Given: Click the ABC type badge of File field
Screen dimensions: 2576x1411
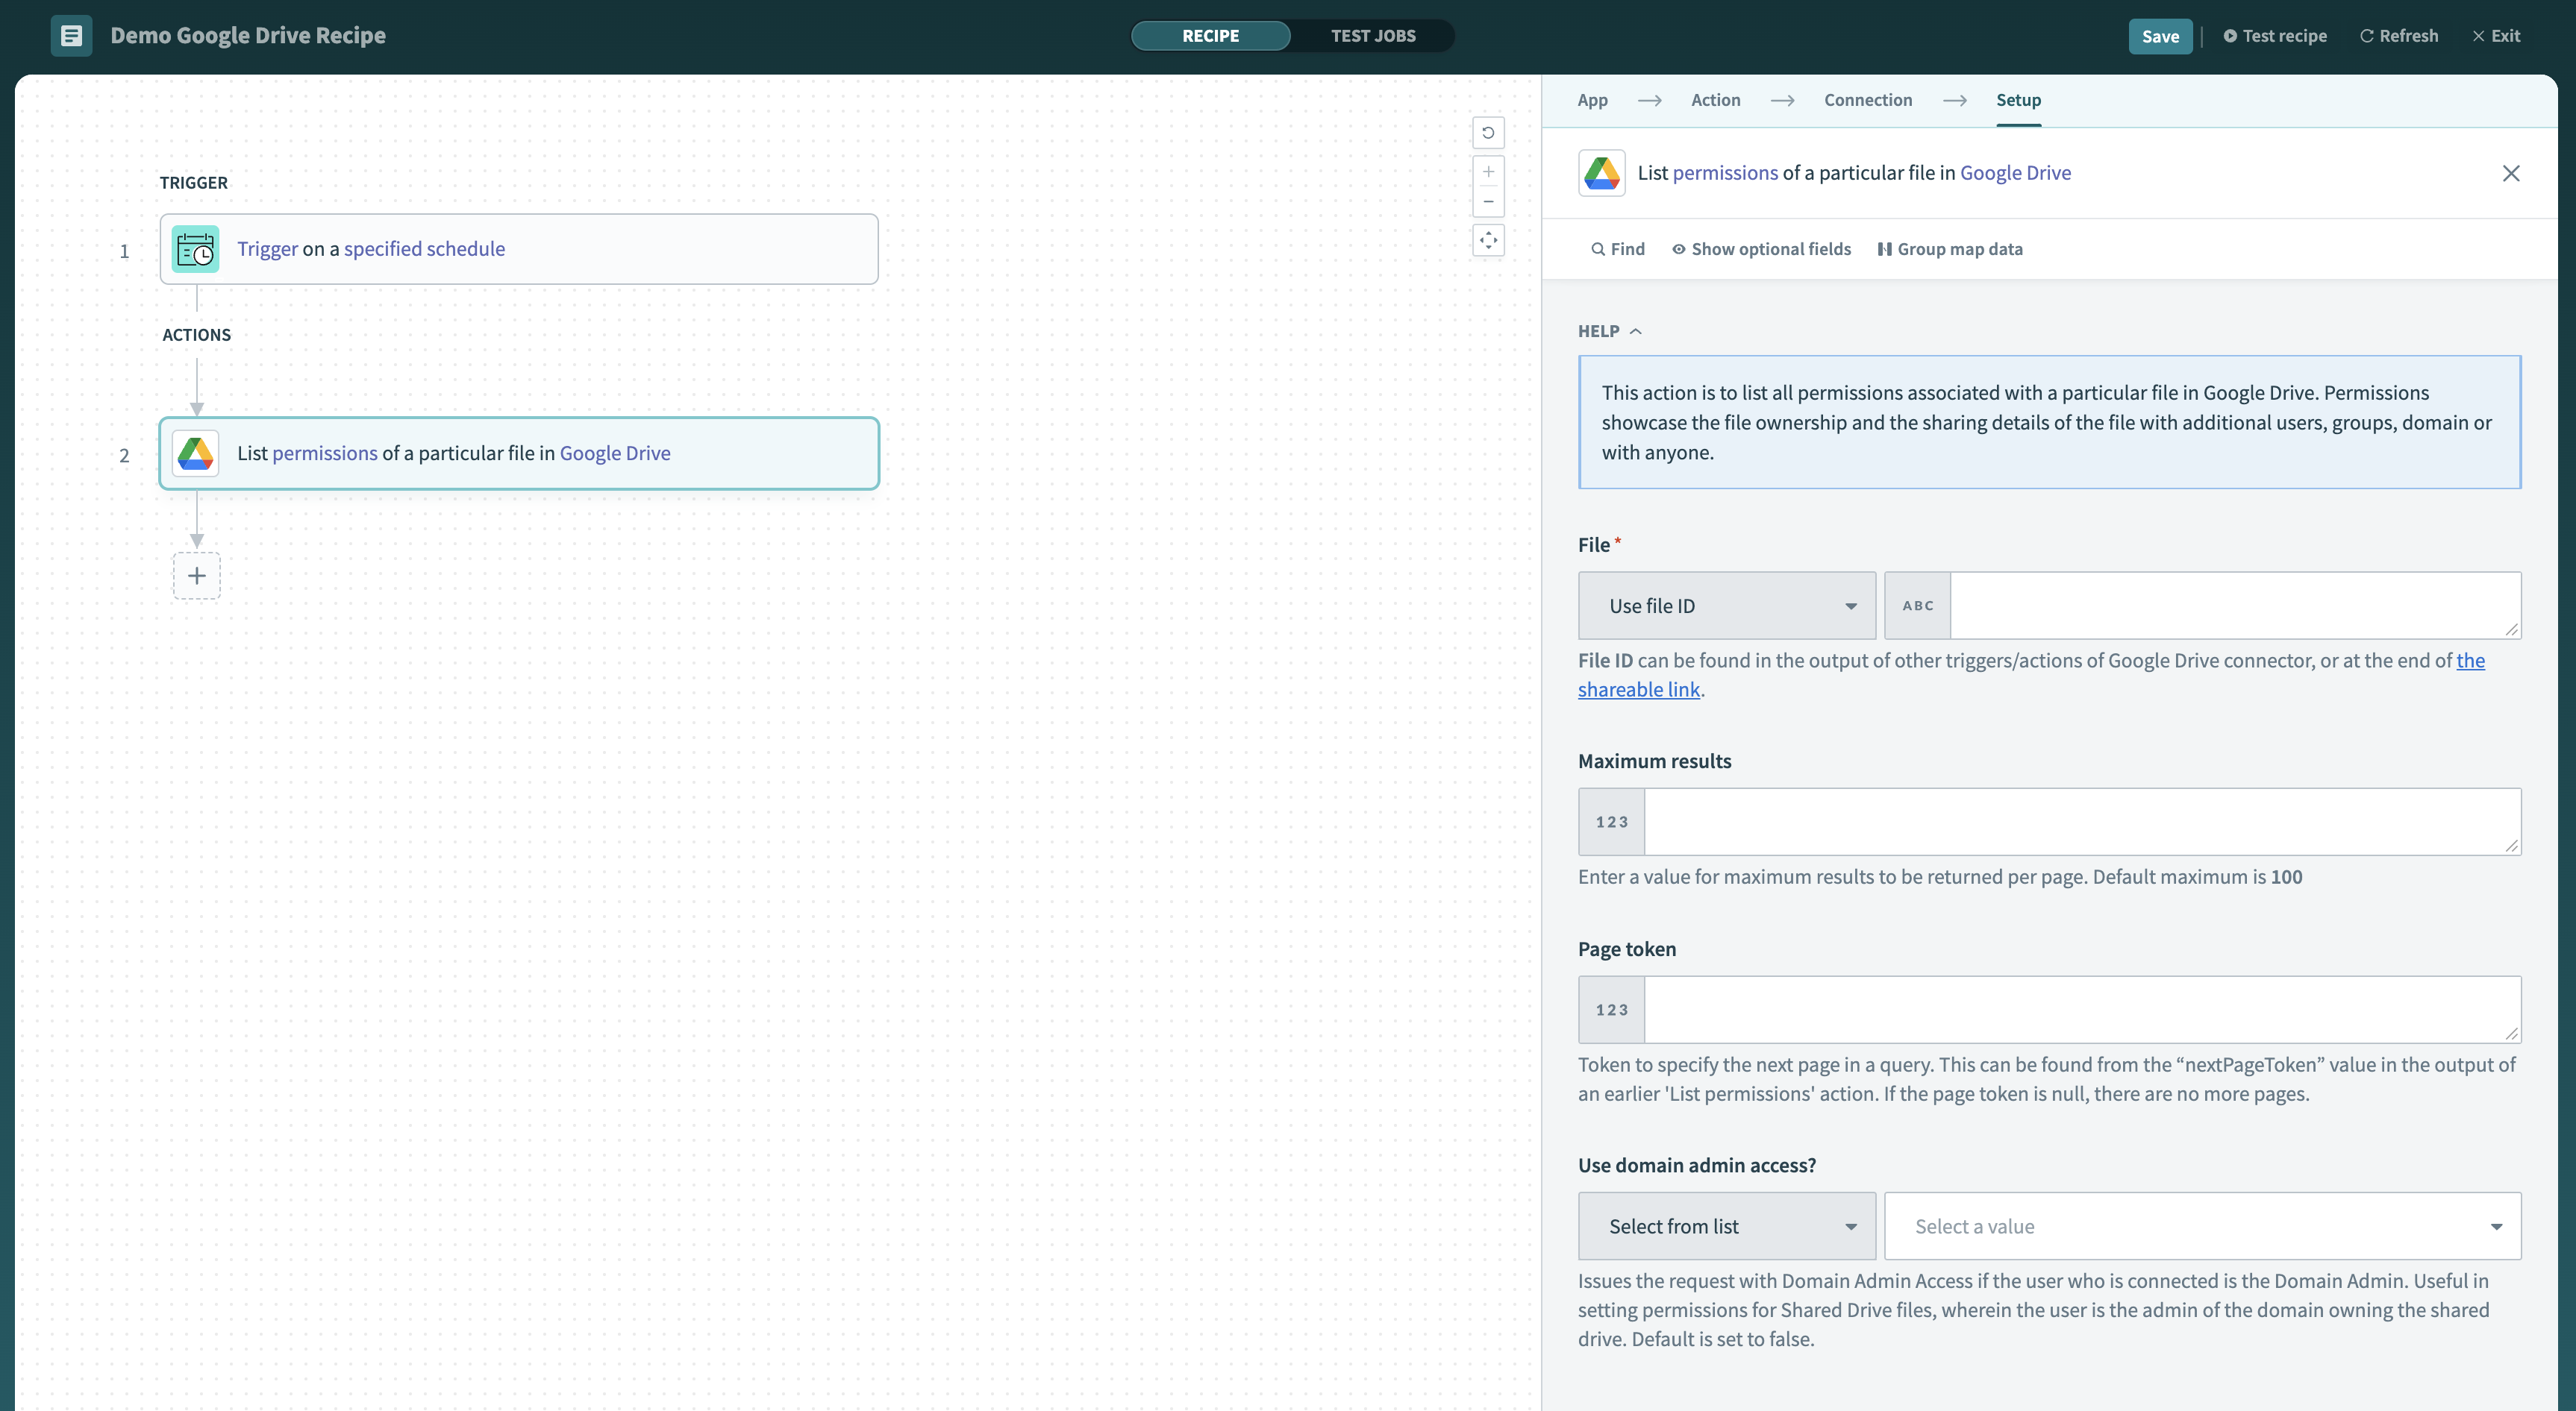Looking at the screenshot, I should coord(1917,606).
